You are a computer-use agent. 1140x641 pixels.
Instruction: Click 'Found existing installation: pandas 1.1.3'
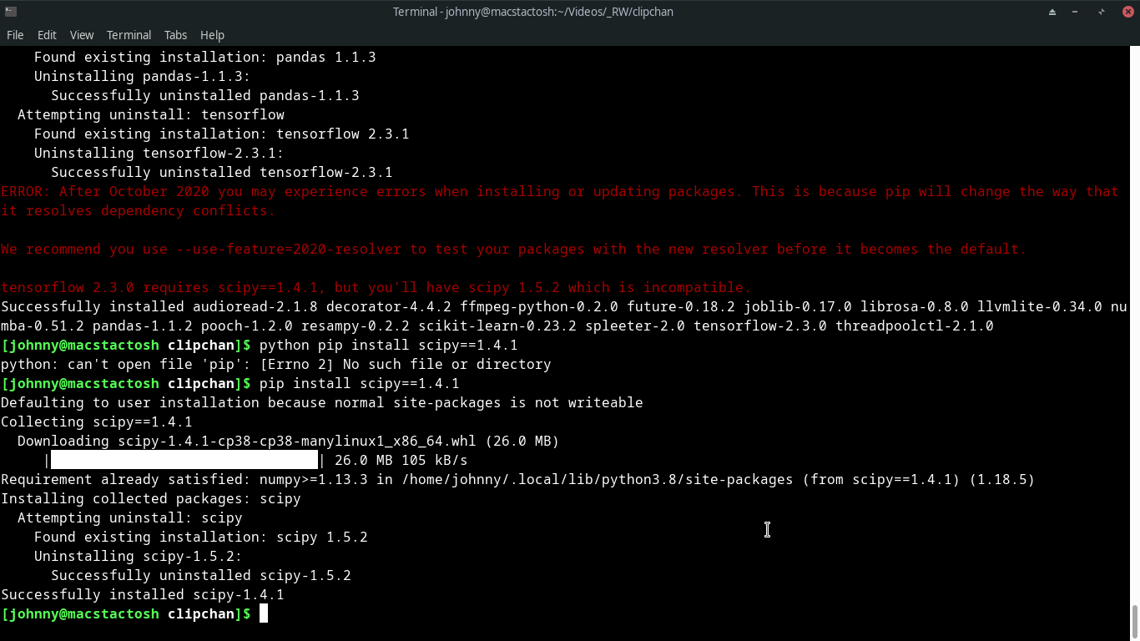point(204,57)
